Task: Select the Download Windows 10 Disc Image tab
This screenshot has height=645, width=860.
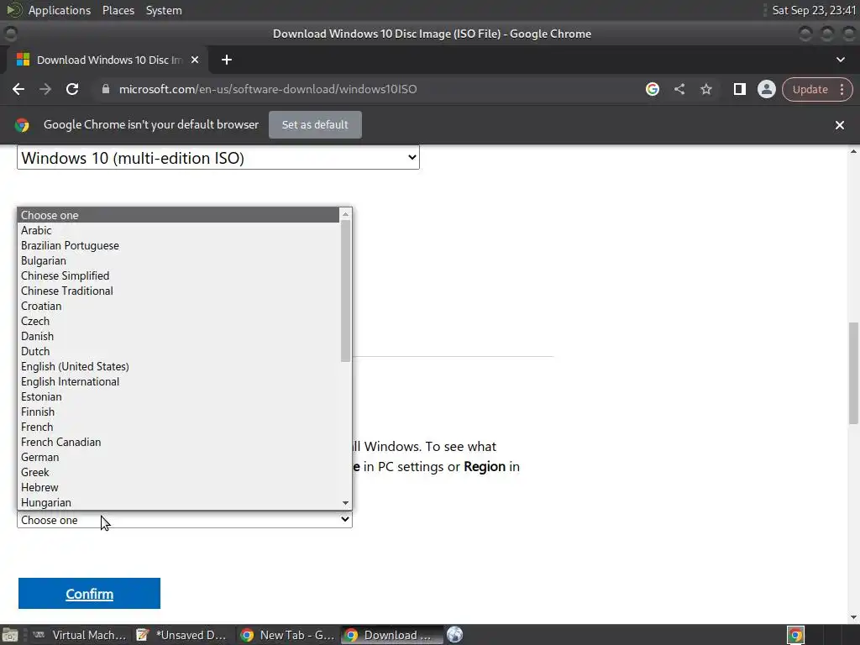Action: pos(107,60)
